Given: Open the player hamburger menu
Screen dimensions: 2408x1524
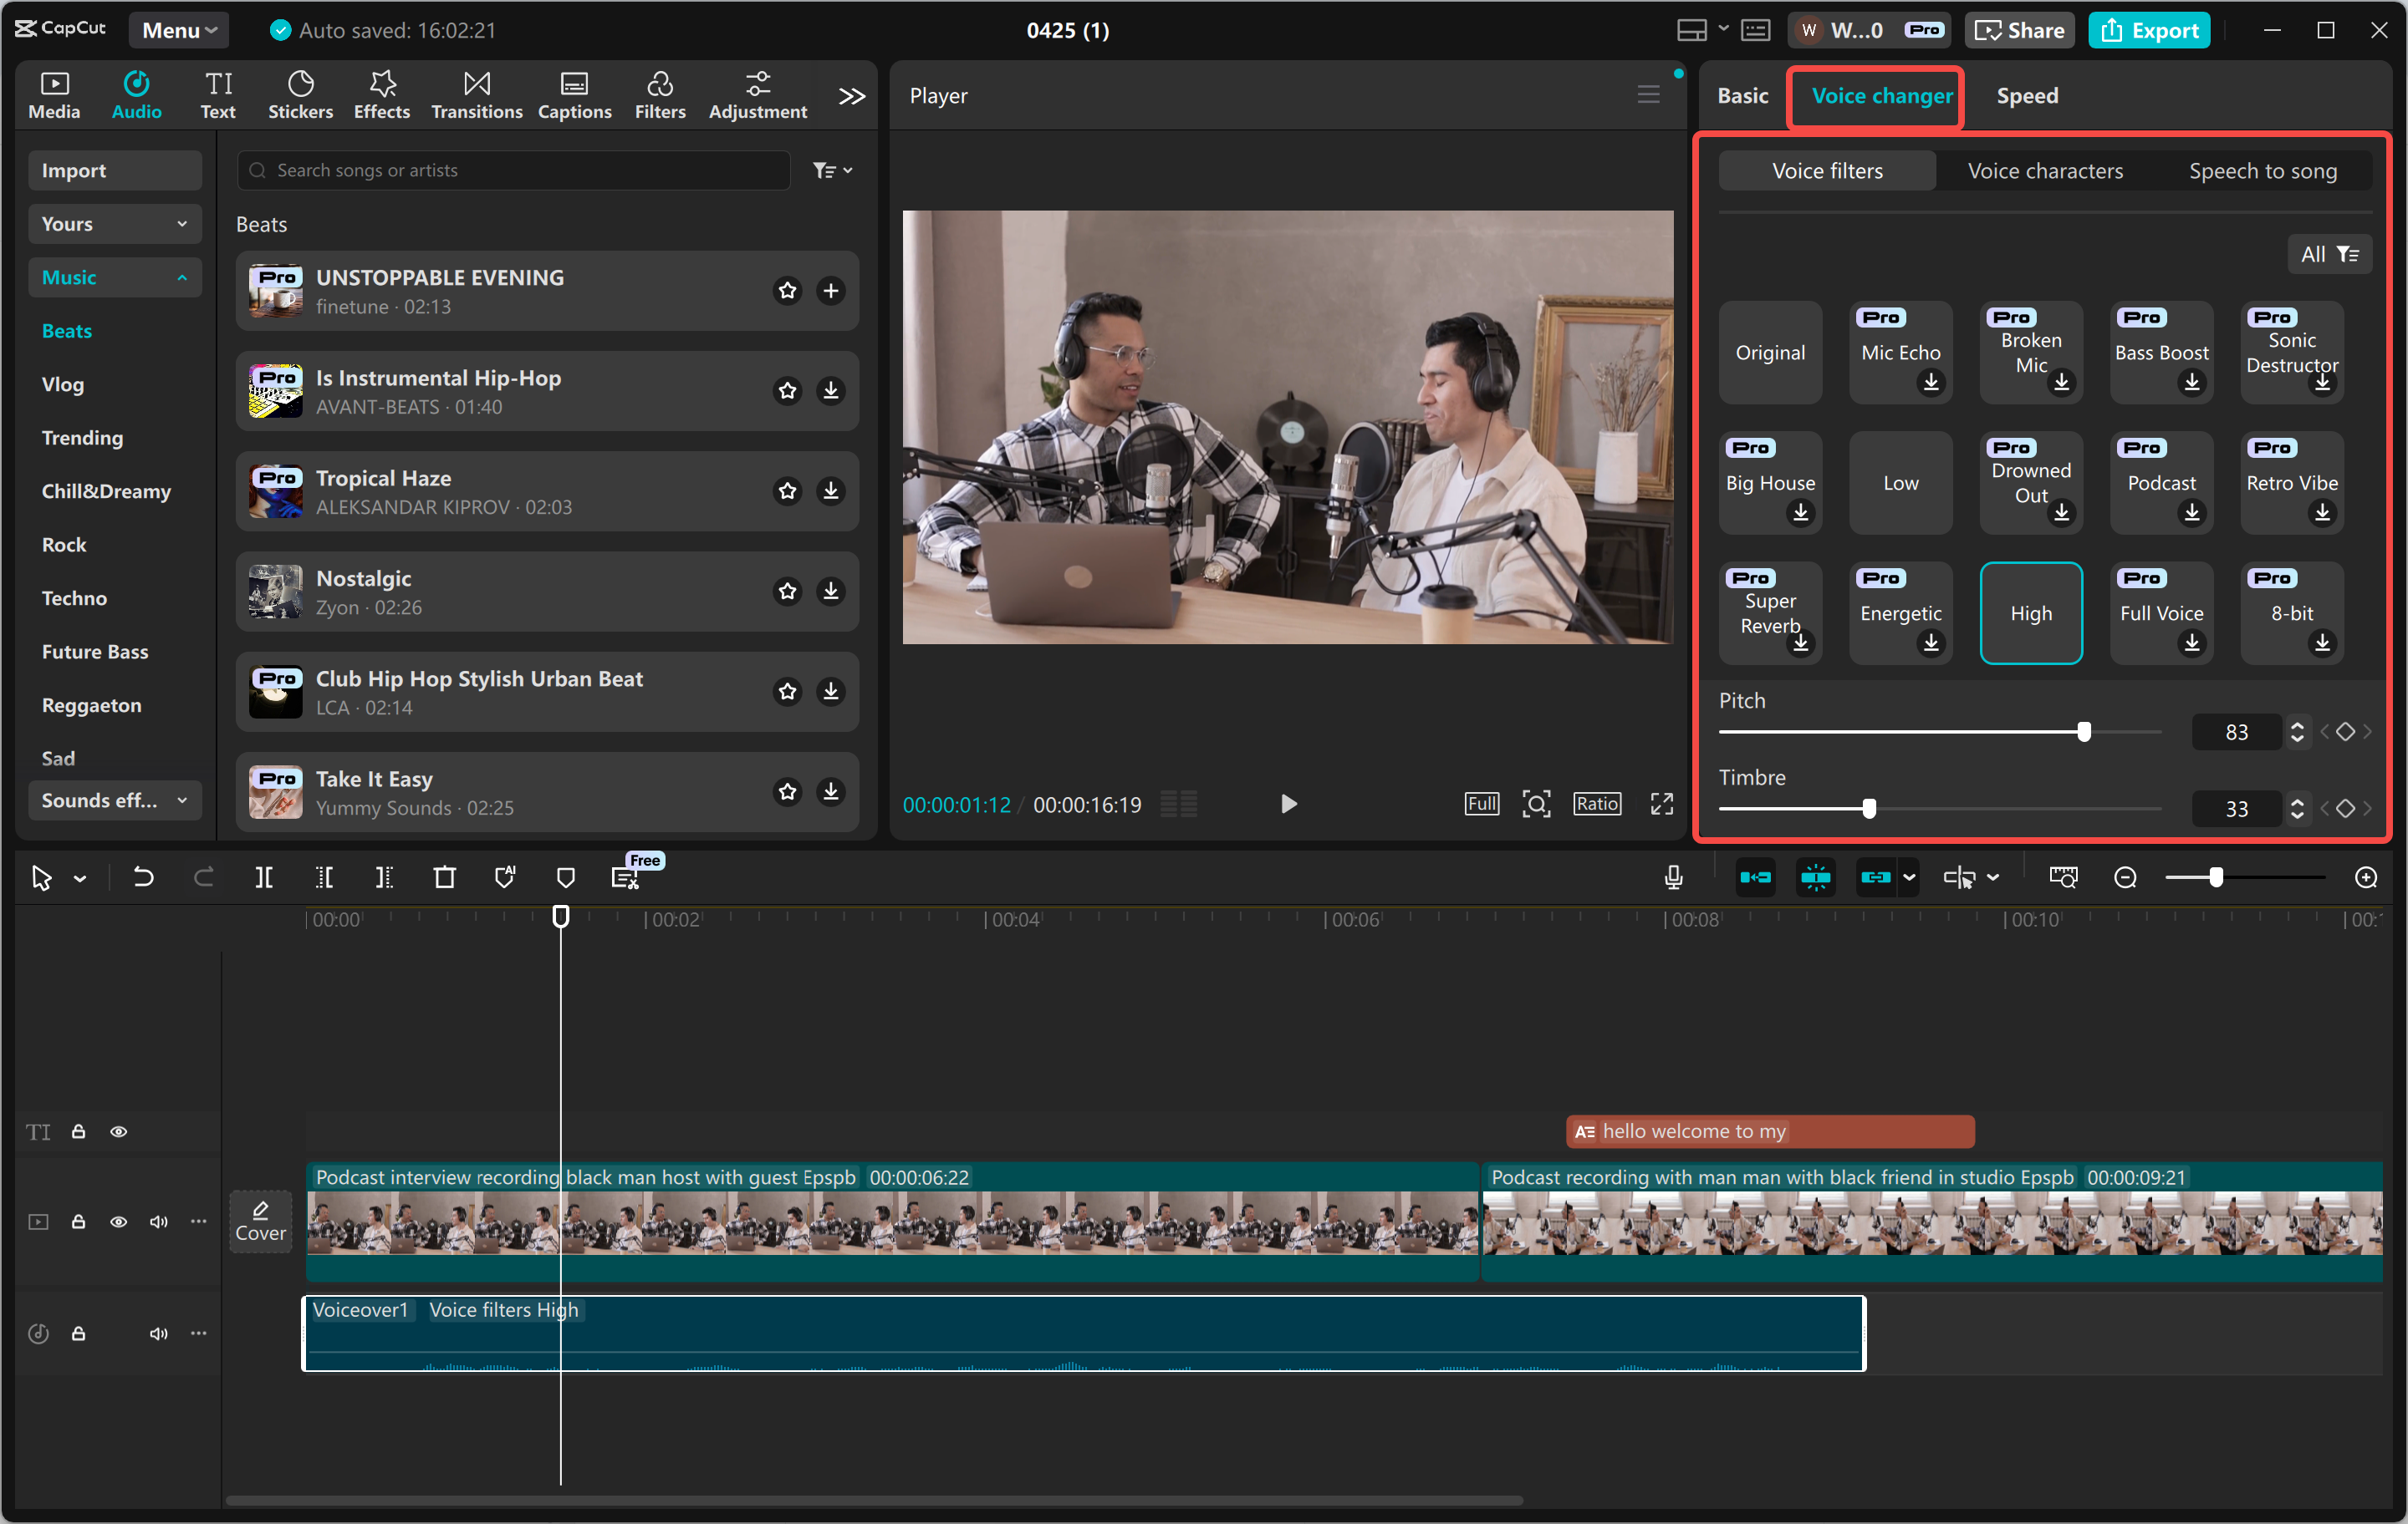Looking at the screenshot, I should (x=1648, y=95).
